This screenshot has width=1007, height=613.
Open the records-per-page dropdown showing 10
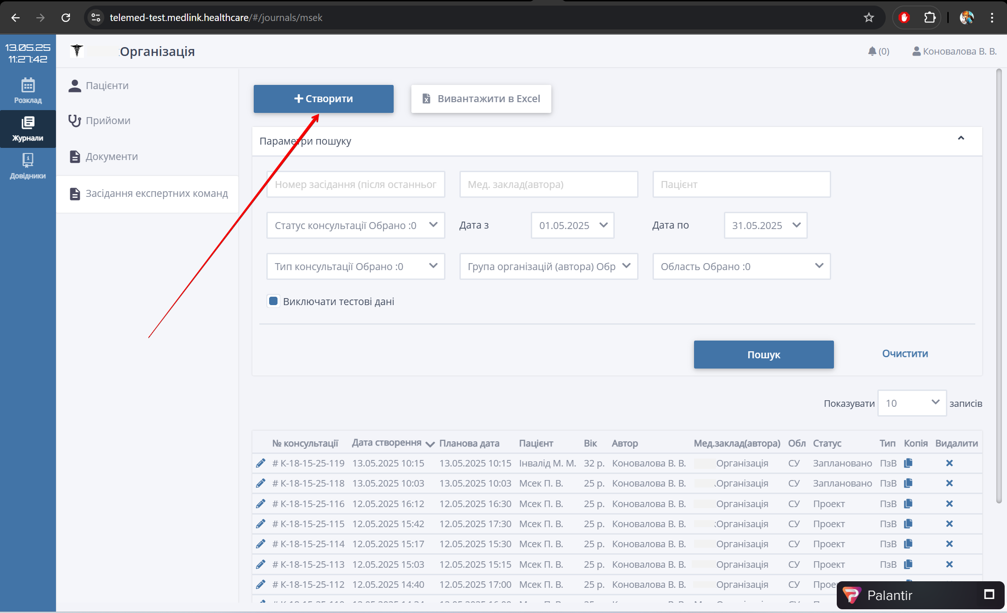pos(911,403)
